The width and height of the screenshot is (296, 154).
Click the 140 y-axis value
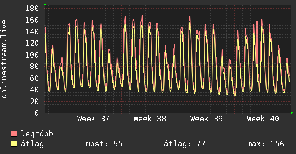32,32
